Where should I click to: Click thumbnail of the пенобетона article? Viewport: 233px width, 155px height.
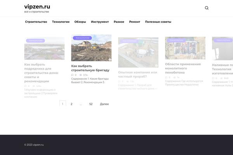[185, 48]
